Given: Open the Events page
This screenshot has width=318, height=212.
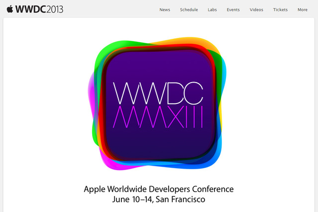Looking at the screenshot, I should point(233,10).
